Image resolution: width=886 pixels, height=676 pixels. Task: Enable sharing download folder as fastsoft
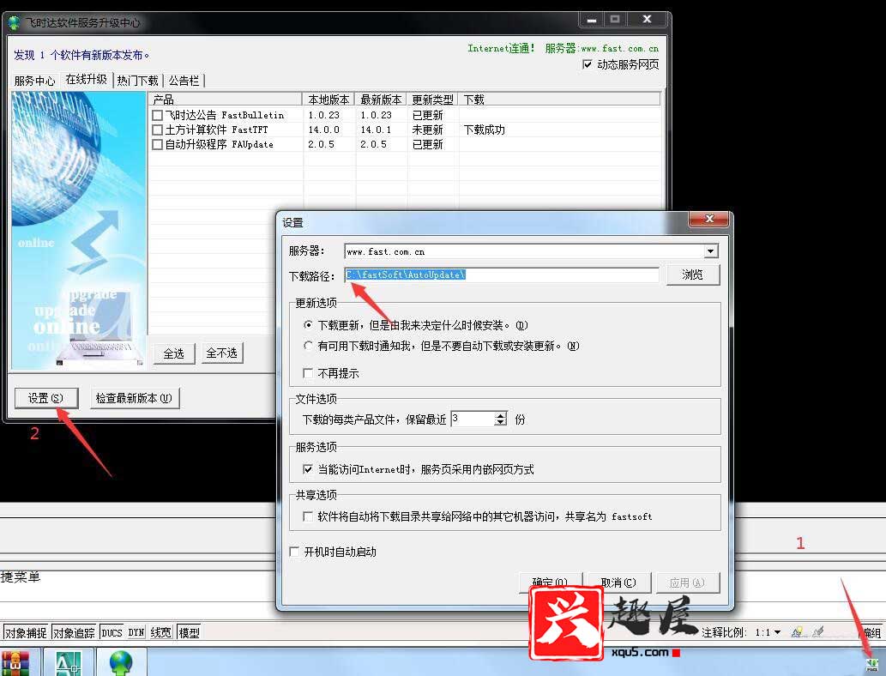coord(308,516)
